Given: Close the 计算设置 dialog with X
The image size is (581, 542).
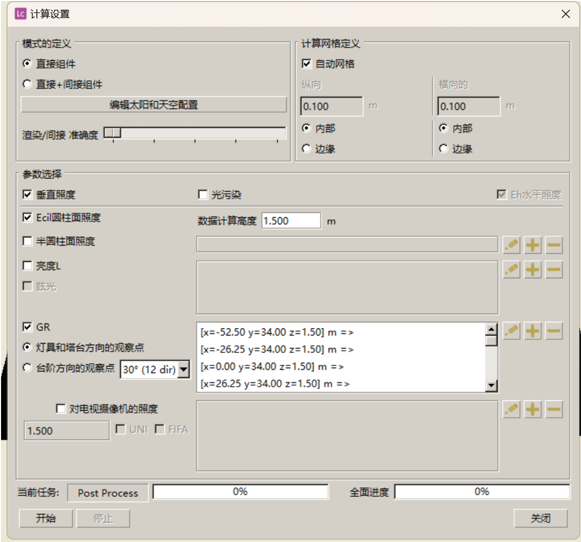Looking at the screenshot, I should click(565, 14).
